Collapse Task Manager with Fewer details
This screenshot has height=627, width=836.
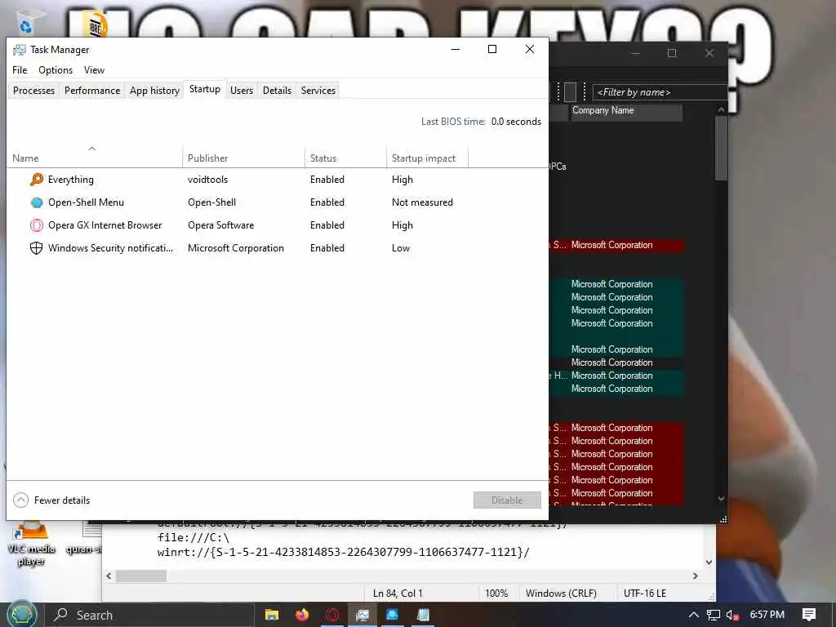tap(51, 500)
